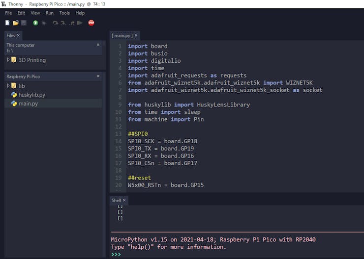
Task: Click the Resume debug icon
Action: click(80, 23)
